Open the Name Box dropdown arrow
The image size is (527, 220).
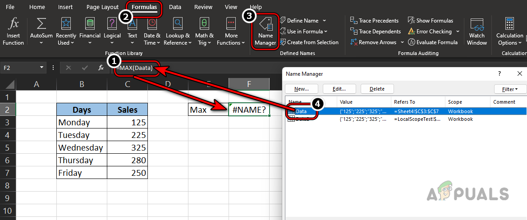pos(41,68)
